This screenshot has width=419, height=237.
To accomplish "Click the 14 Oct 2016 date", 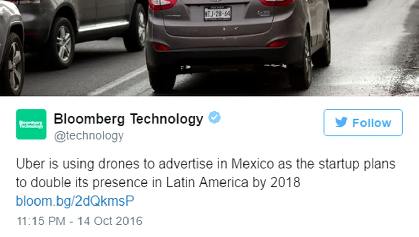I will (x=110, y=221).
